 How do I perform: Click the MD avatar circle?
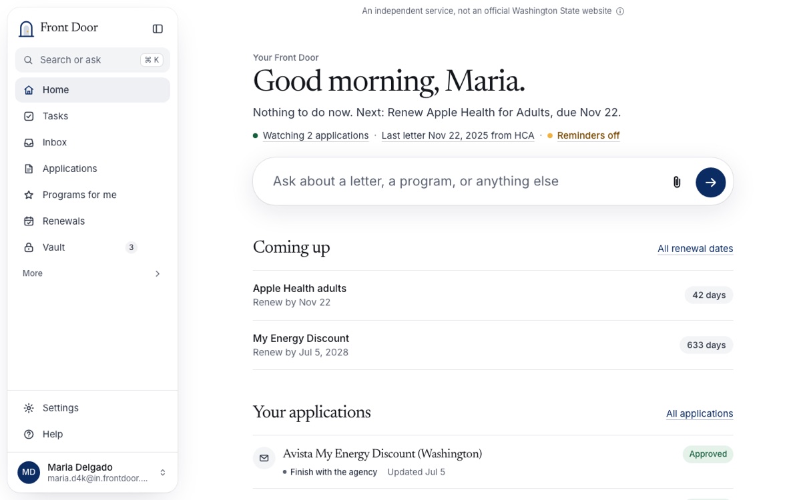[x=29, y=472]
